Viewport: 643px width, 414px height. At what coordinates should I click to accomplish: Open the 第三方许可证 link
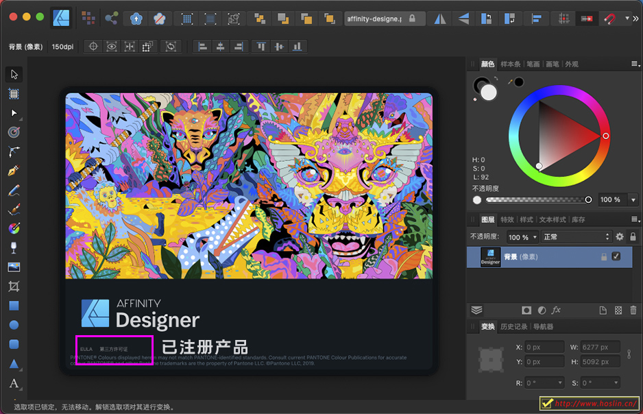(114, 349)
